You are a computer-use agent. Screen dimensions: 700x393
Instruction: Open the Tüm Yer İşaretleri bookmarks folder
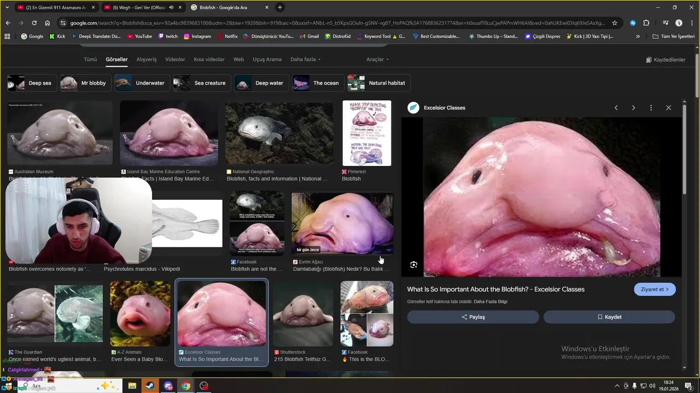[674, 36]
